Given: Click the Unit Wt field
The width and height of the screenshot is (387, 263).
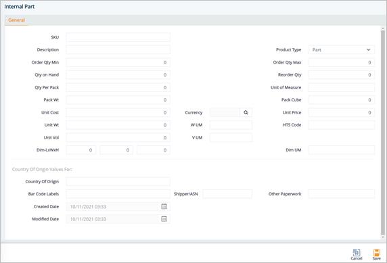Looking at the screenshot, I should tap(118, 125).
